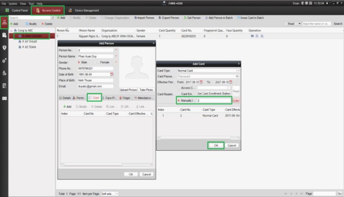
Task: Click the Person Name input field
Action: [x=95, y=56]
